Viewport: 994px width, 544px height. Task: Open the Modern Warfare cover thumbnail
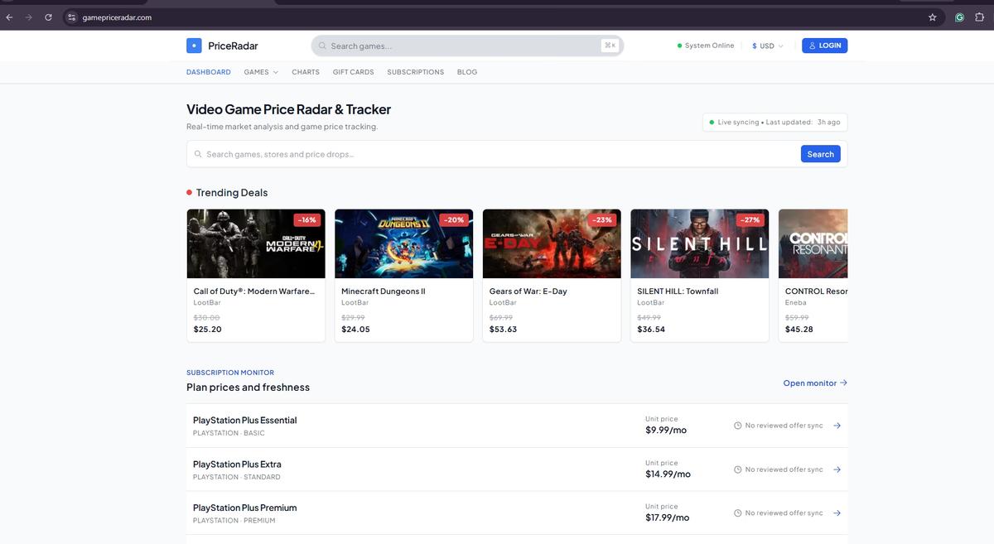coord(256,243)
